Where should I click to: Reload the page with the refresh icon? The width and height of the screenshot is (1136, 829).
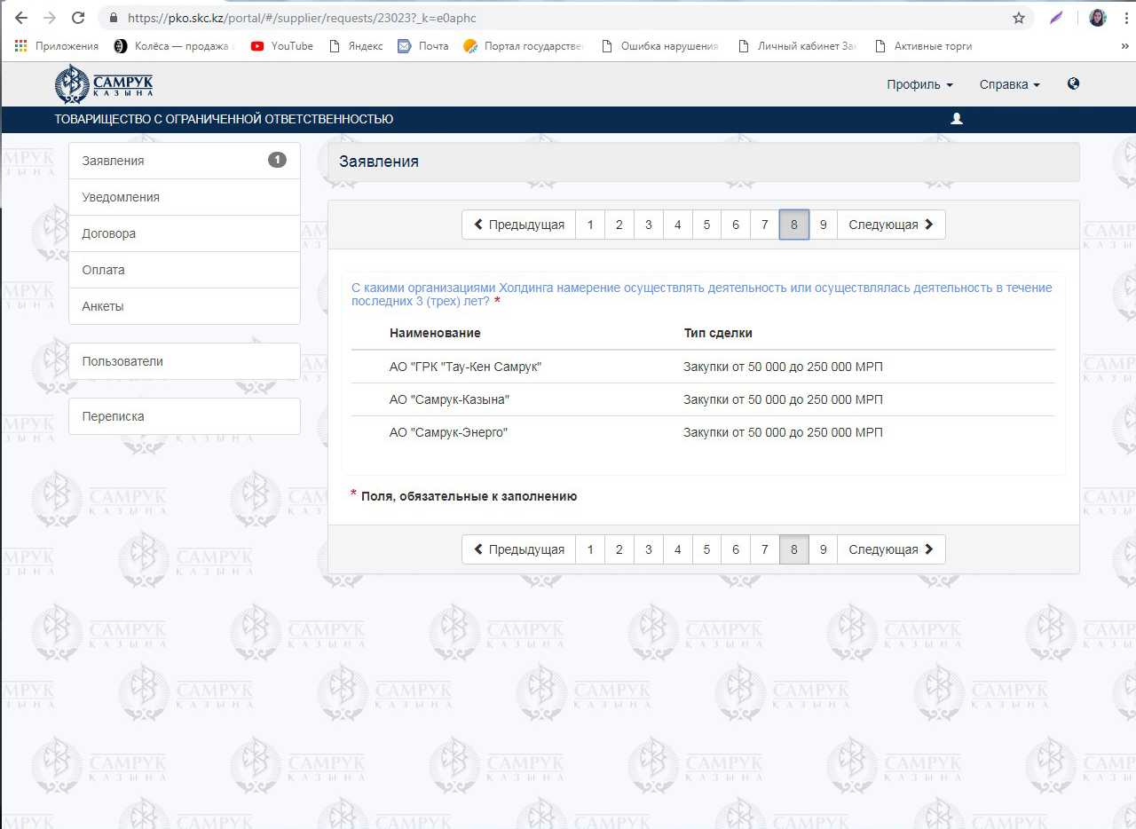click(x=78, y=18)
